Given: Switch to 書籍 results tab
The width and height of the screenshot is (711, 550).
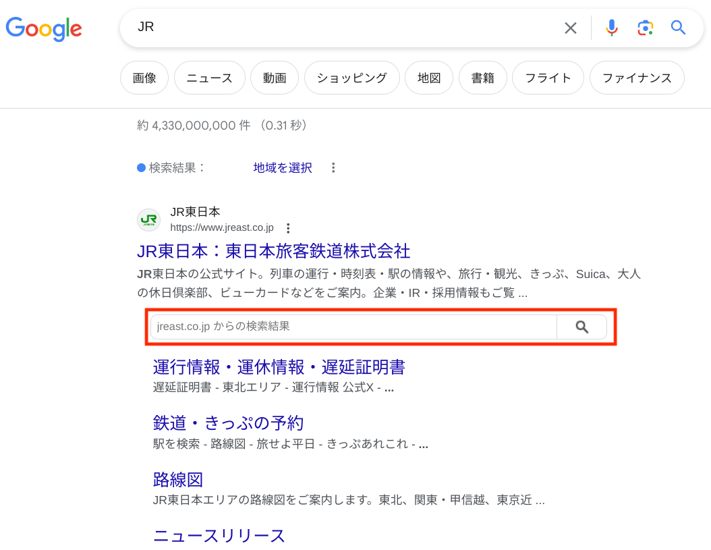Looking at the screenshot, I should pos(482,78).
